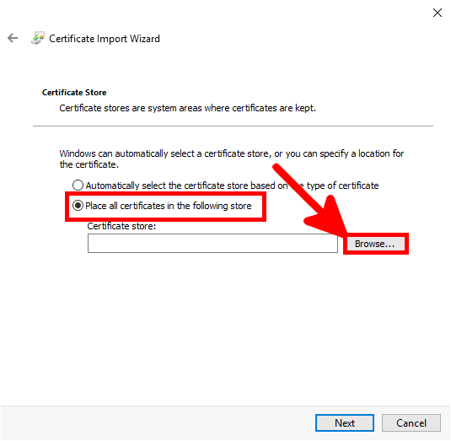Viewport: 451px width, 441px height.
Task: Click the Certificate Import Wizard title text
Action: 105,39
